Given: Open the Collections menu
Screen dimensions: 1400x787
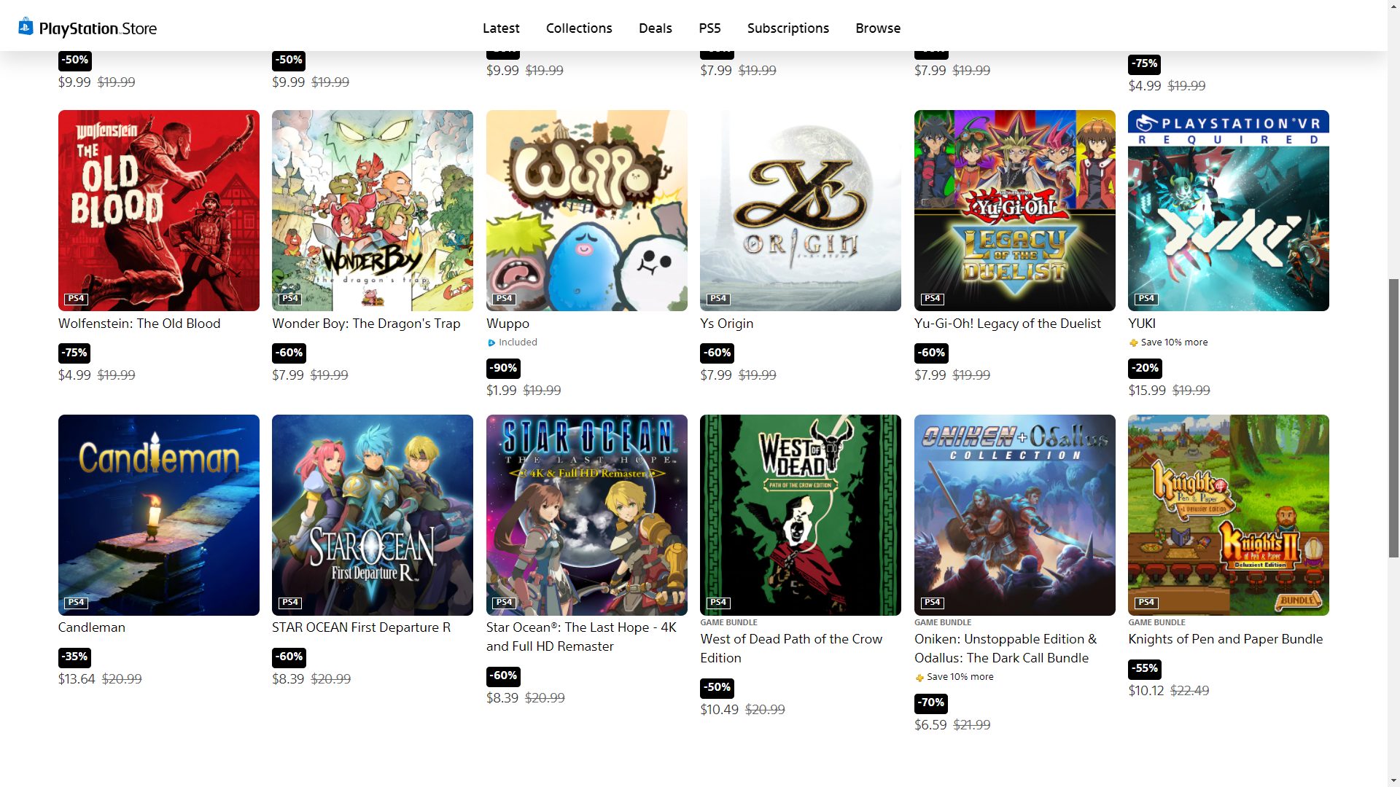Looking at the screenshot, I should pyautogui.click(x=579, y=28).
